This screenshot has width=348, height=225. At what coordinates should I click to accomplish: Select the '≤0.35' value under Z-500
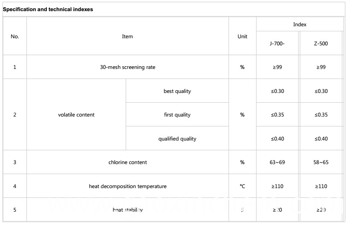(x=321, y=114)
